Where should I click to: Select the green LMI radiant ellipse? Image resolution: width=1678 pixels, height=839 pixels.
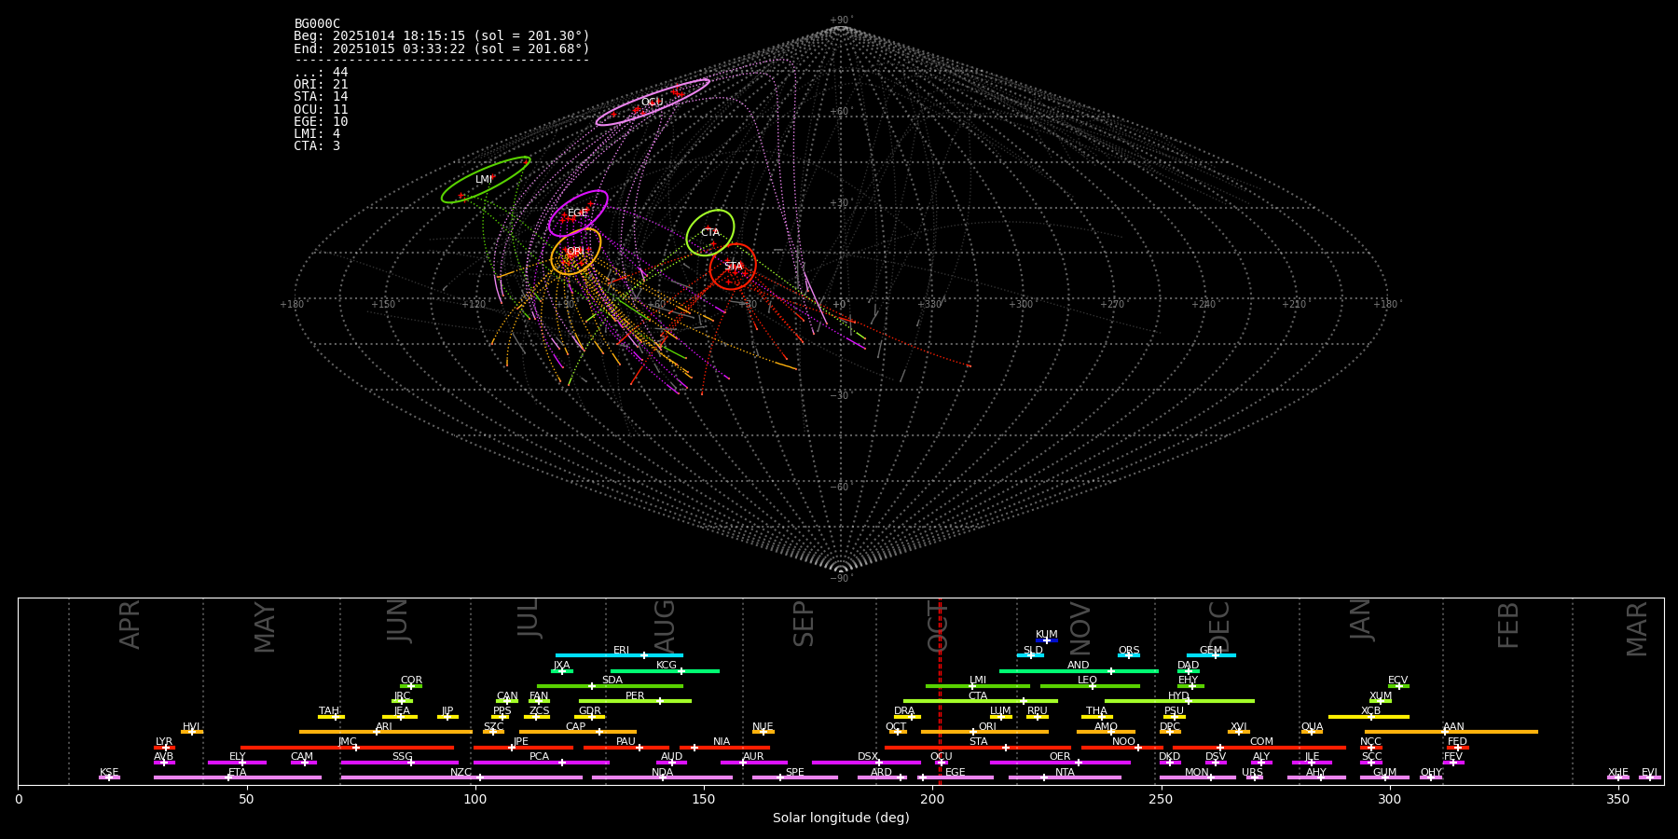click(x=486, y=179)
